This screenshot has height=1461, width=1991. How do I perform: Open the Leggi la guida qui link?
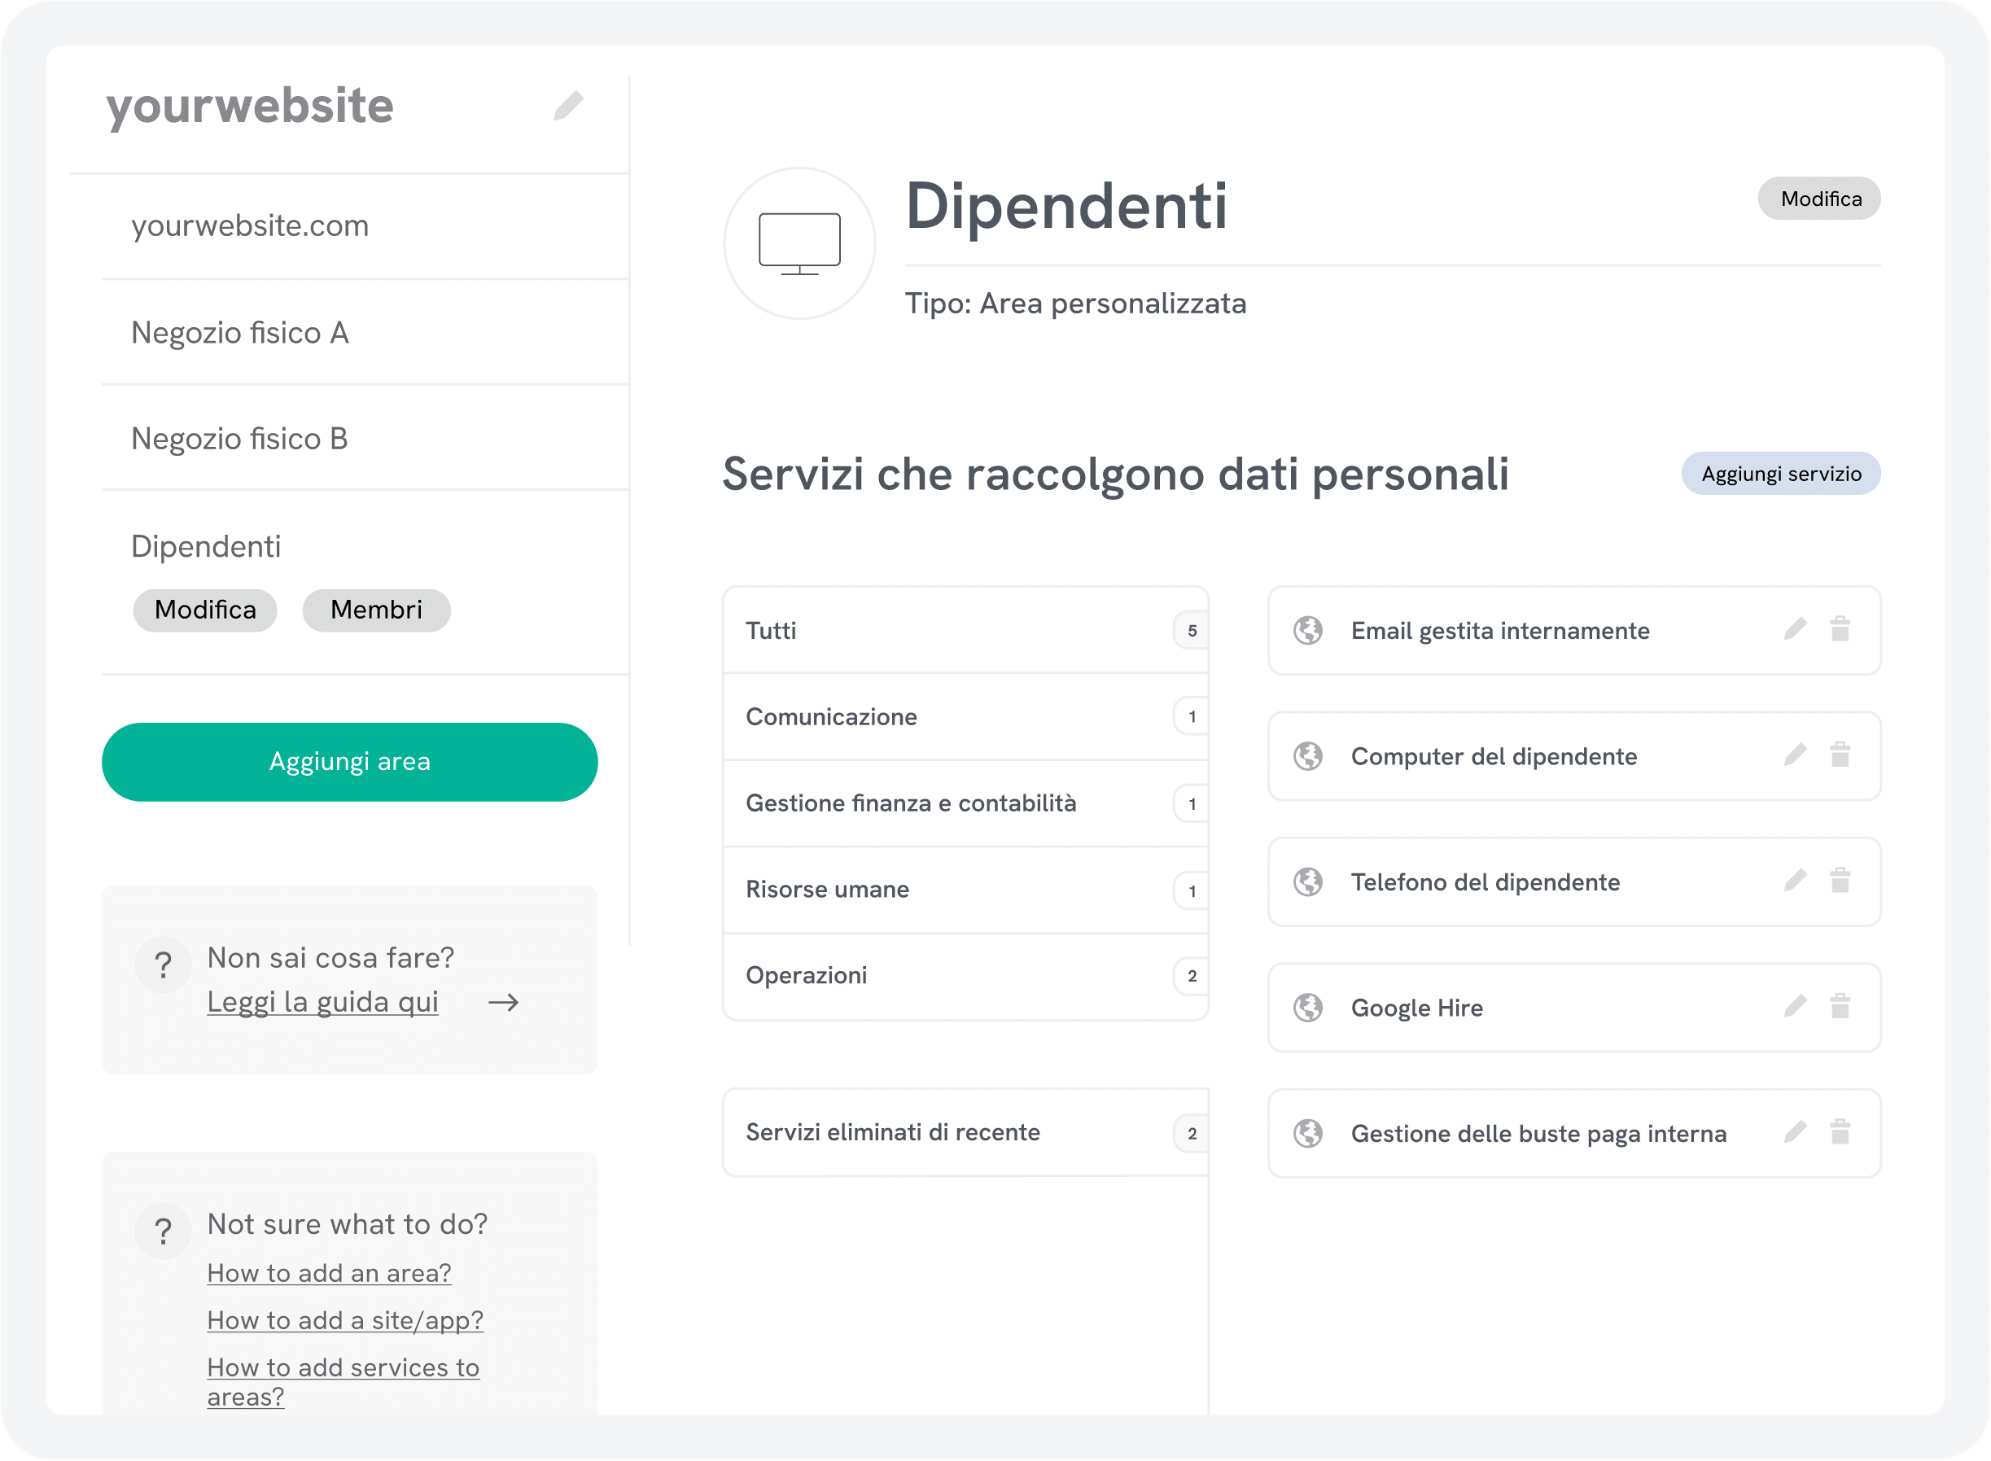pos(323,1002)
